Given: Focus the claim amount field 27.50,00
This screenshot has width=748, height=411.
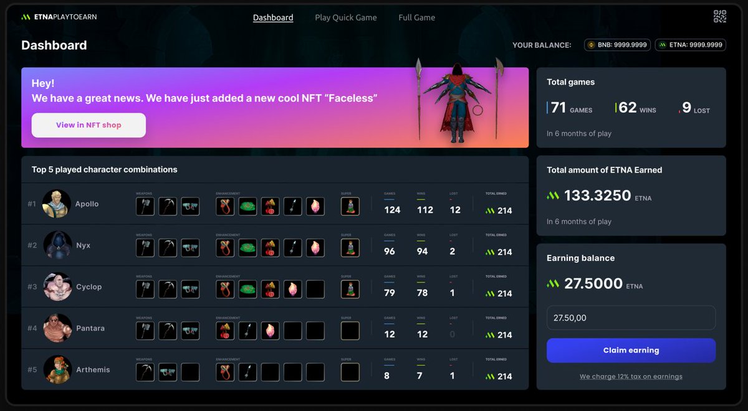Looking at the screenshot, I should click(x=631, y=318).
